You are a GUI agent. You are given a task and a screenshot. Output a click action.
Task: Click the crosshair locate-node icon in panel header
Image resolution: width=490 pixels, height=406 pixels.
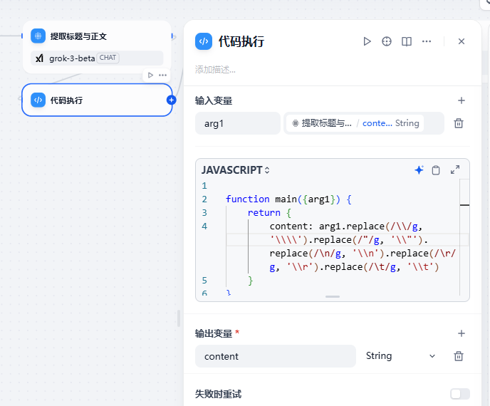[x=387, y=41]
